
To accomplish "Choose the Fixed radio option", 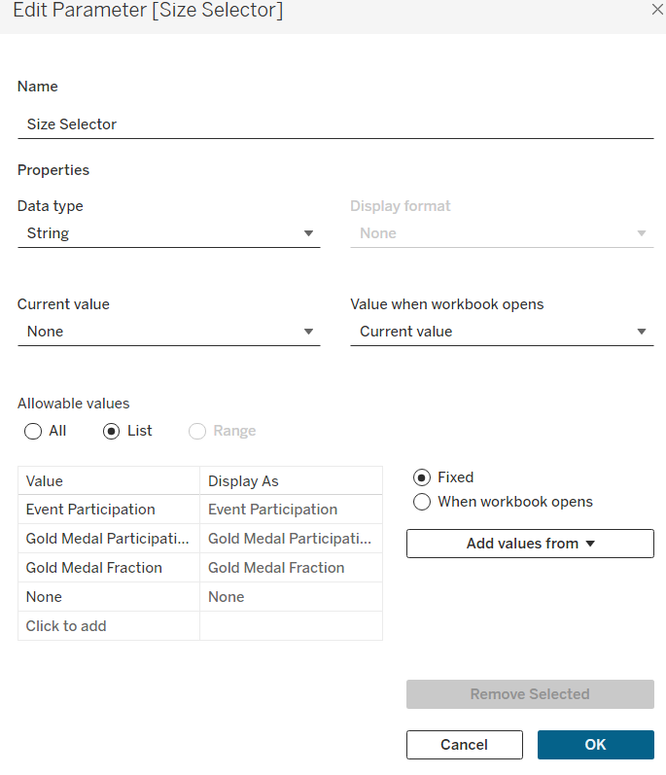I will (x=422, y=477).
